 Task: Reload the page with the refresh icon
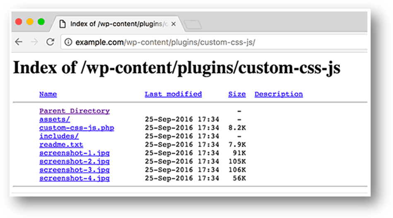50,42
